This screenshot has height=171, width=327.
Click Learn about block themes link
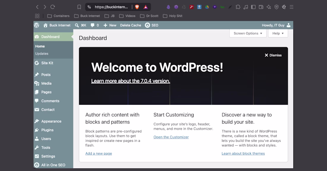click(x=243, y=153)
